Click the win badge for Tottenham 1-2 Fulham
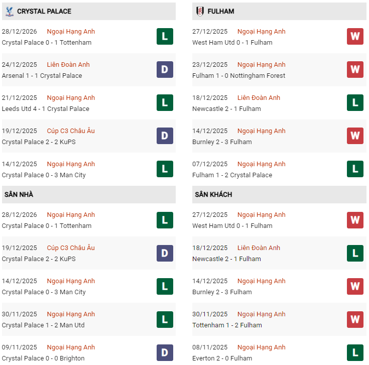 pyautogui.click(x=355, y=319)
